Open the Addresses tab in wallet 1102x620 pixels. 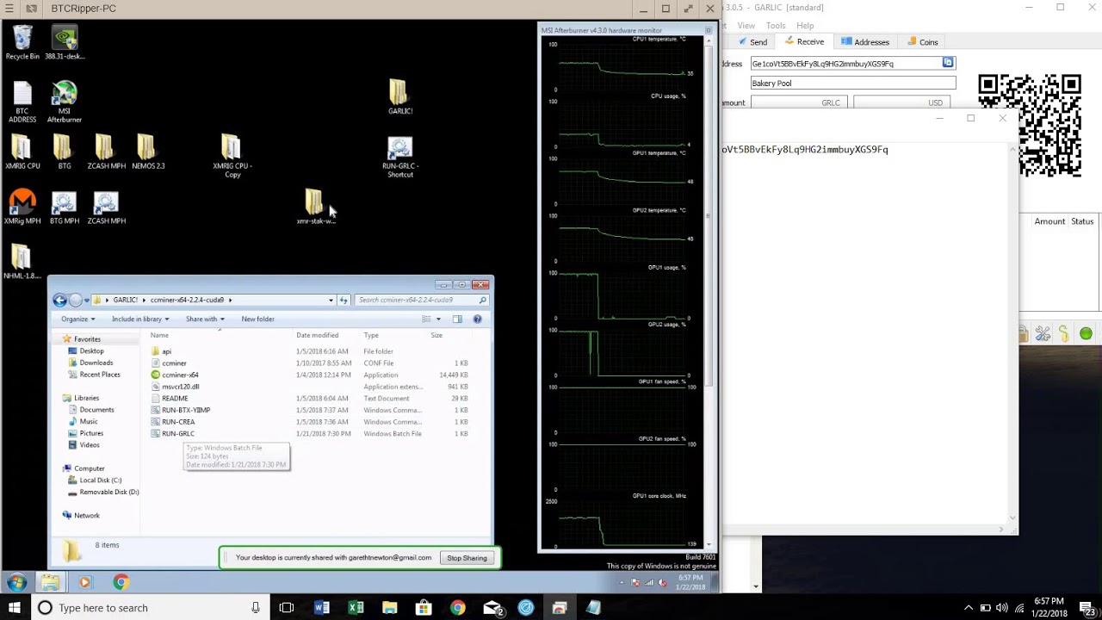[x=864, y=41]
